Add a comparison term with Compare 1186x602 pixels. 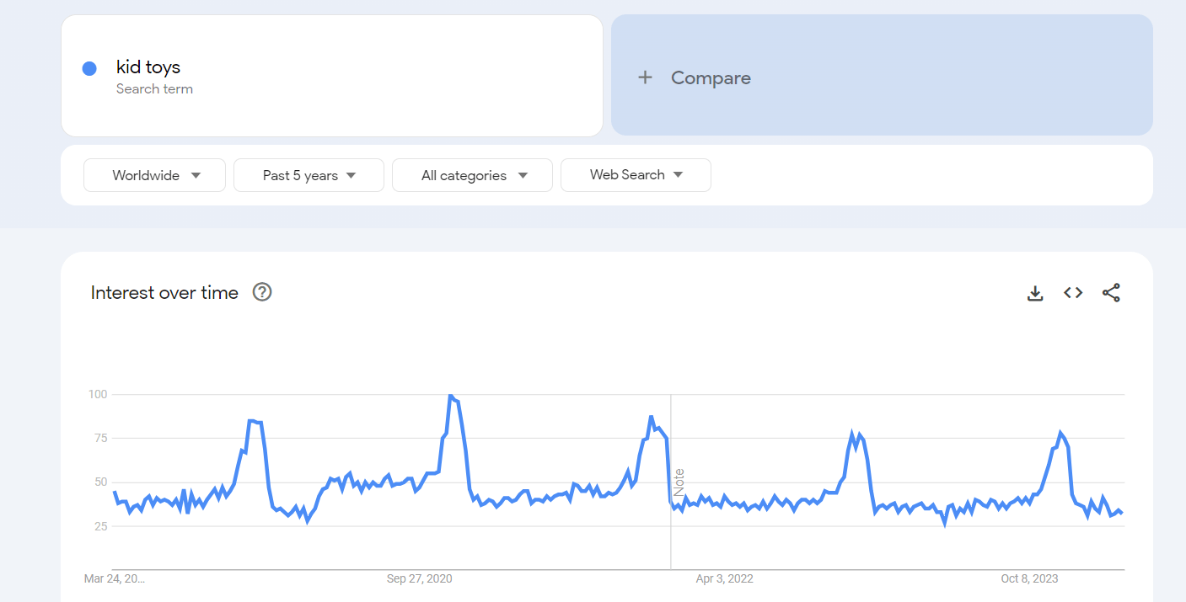pyautogui.click(x=882, y=75)
